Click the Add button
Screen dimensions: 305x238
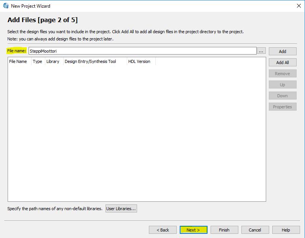(283, 51)
